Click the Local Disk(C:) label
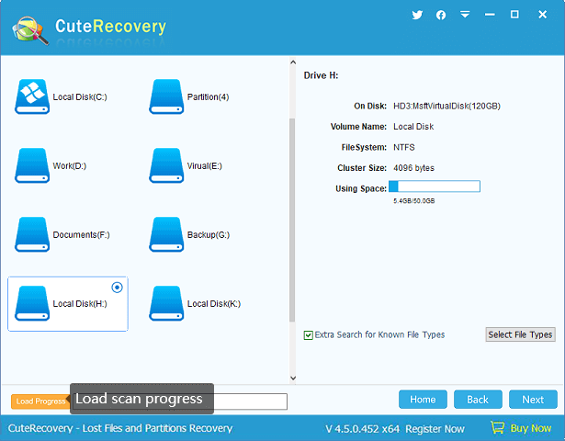Image resolution: width=565 pixels, height=441 pixels. click(80, 96)
